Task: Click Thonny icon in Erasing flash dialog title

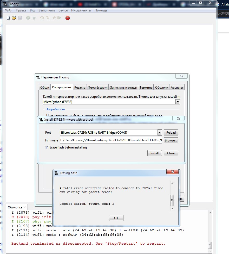Action: click(x=56, y=173)
